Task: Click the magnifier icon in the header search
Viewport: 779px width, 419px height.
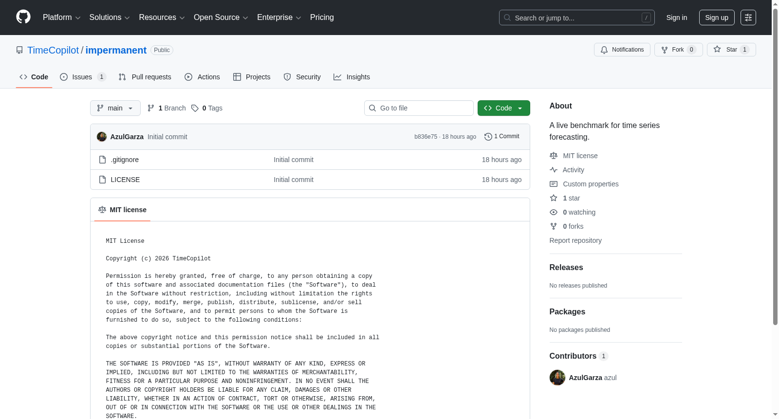Action: point(507,18)
